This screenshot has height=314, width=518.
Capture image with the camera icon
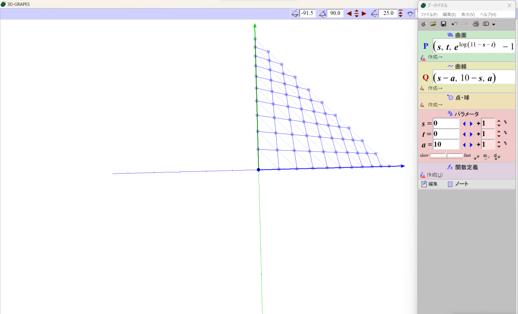pyautogui.click(x=486, y=24)
